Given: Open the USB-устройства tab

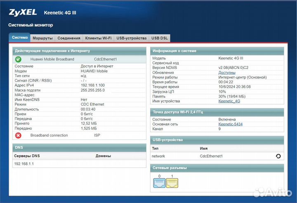Looking at the screenshot, I should point(131,38).
